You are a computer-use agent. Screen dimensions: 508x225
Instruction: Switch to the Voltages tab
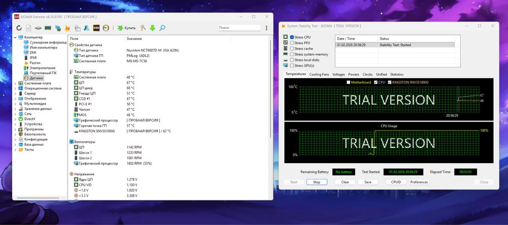point(338,74)
